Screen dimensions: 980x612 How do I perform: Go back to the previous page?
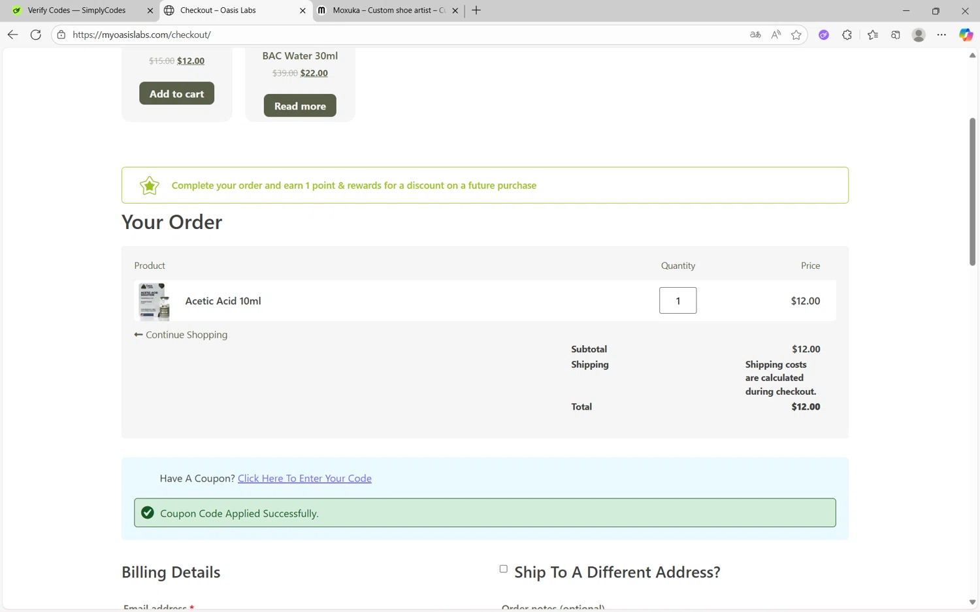point(12,35)
